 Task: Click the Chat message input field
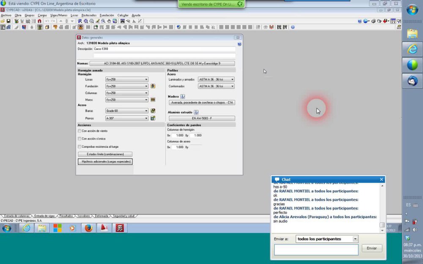tap(316, 250)
